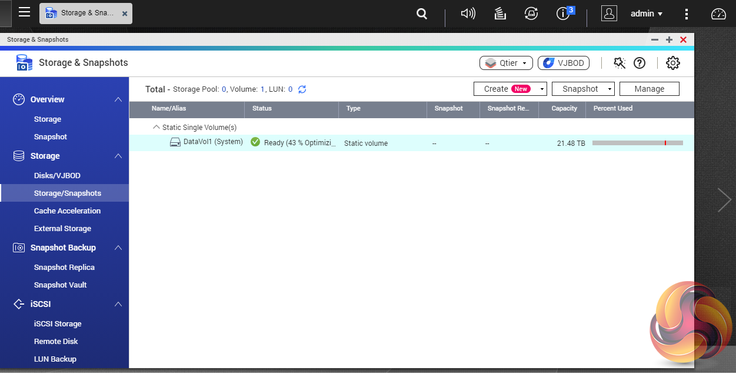Viewport: 736px width, 374px height.
Task: Open Remote Disk in the sidebar
Action: pos(56,342)
